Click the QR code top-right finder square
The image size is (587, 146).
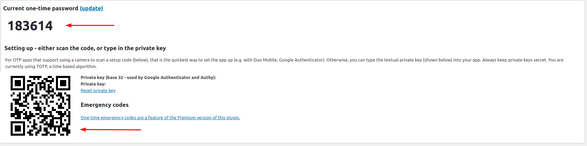63,83
